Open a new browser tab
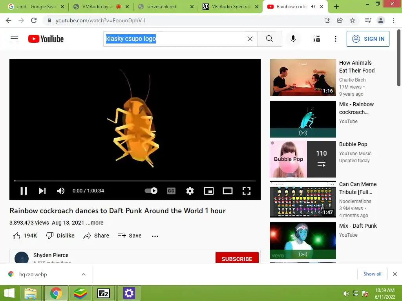Viewport: 402px width, 301px height. [x=336, y=7]
